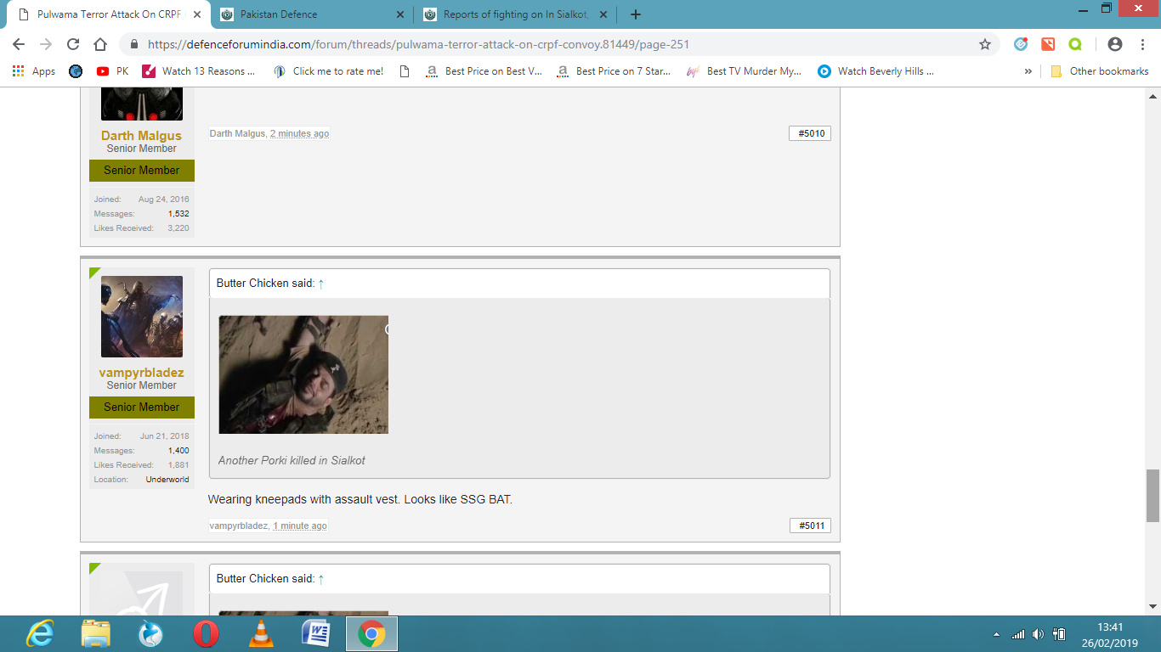Open the PK YouTube bookmark
The width and height of the screenshot is (1161, 652).
pyautogui.click(x=112, y=71)
